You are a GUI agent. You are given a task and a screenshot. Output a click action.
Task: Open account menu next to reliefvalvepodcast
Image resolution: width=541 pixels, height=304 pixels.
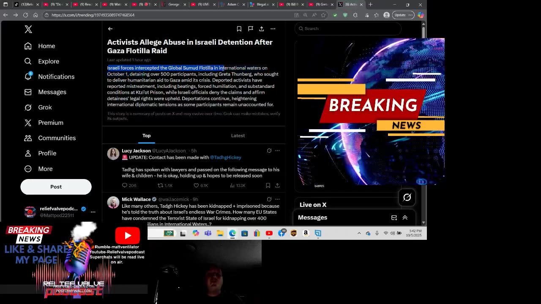93,212
